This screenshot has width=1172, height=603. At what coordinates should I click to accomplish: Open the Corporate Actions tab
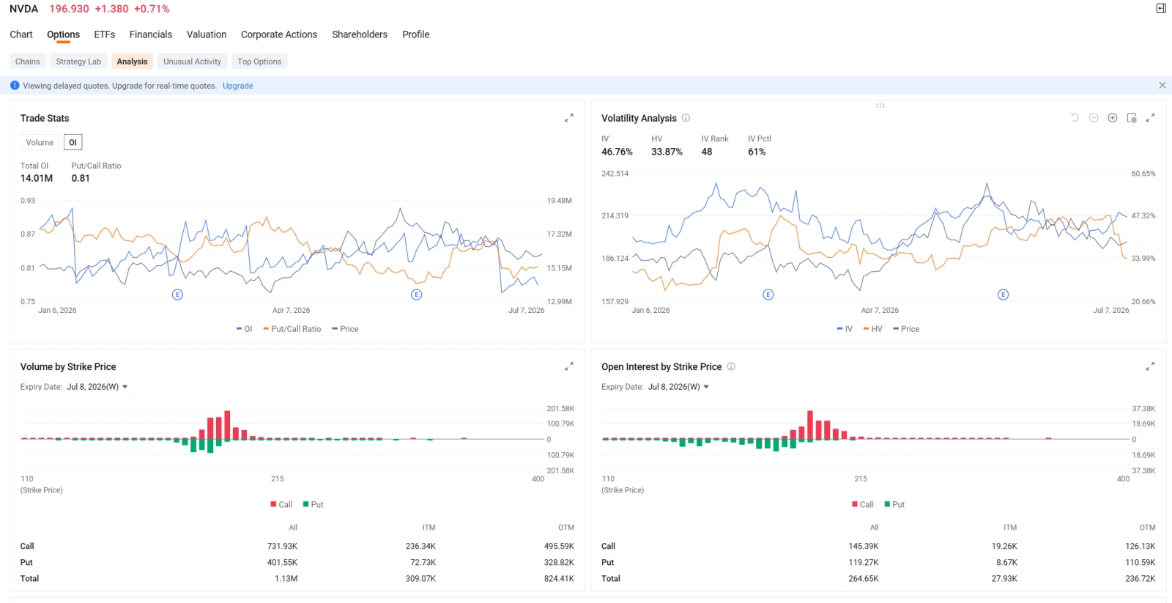(279, 34)
